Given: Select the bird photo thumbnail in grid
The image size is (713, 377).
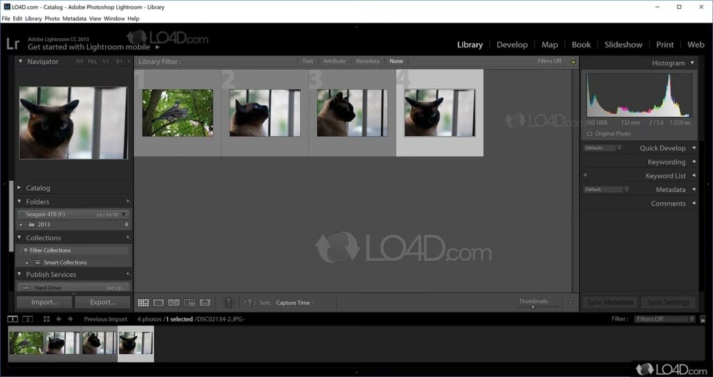Looking at the screenshot, I should pyautogui.click(x=178, y=113).
